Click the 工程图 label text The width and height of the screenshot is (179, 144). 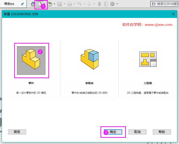[148, 83]
